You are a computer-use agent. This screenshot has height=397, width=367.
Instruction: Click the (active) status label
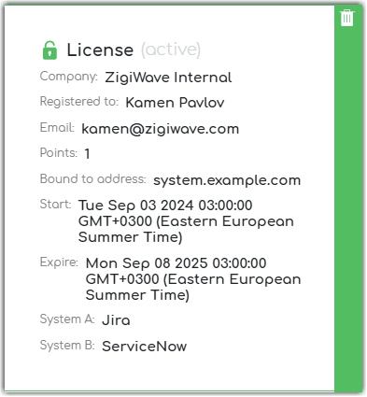click(x=171, y=50)
